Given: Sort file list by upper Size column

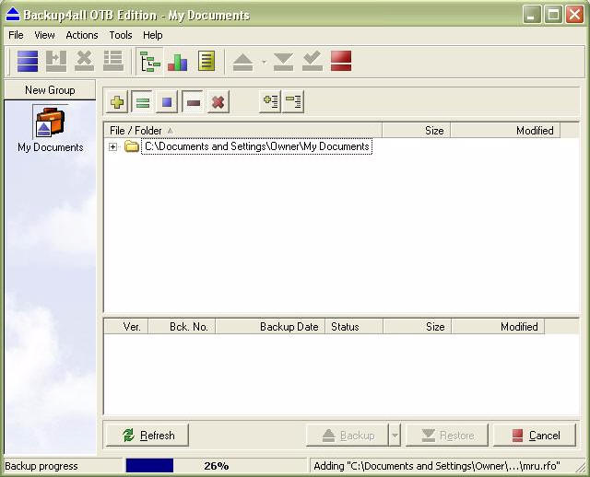Looking at the screenshot, I should coord(416,131).
